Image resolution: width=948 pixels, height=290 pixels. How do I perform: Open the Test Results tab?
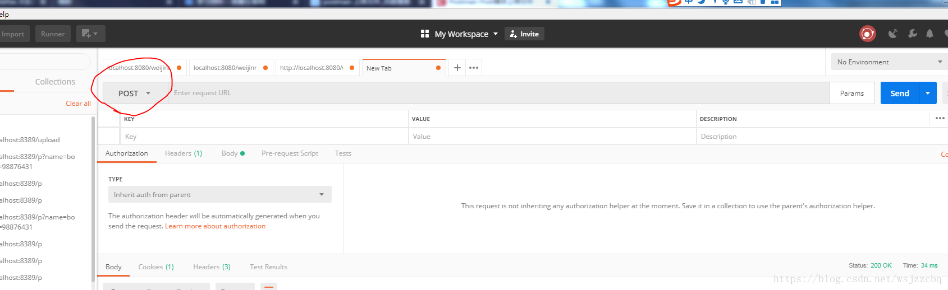(x=268, y=267)
